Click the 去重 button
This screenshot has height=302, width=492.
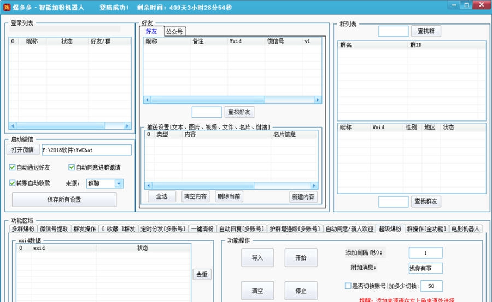pyautogui.click(x=202, y=274)
